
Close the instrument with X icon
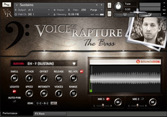click(x=164, y=3)
